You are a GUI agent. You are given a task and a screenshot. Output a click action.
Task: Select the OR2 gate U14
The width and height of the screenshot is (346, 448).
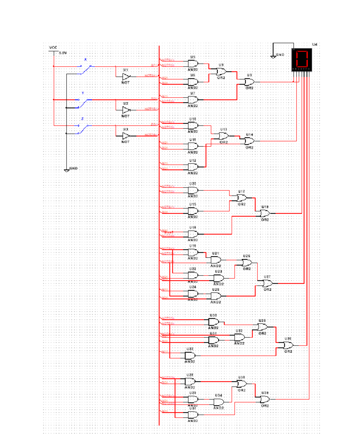tap(249, 141)
